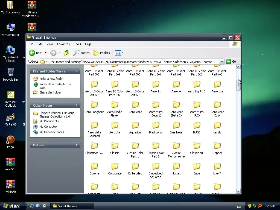This screenshot has width=280, height=210.
Task: Select the Classic Monochrome folder
Action: (x=176, y=150)
